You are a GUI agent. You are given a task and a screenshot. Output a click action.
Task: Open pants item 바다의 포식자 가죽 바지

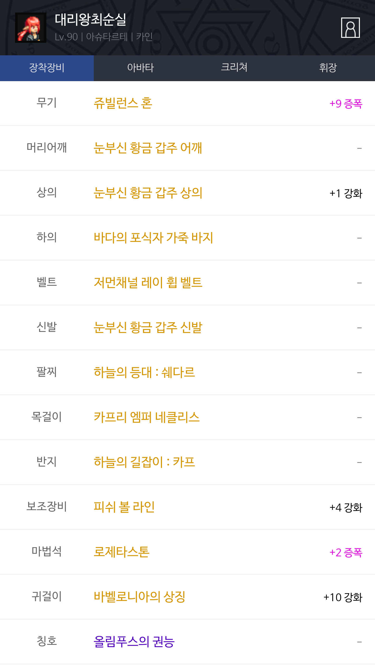point(153,238)
